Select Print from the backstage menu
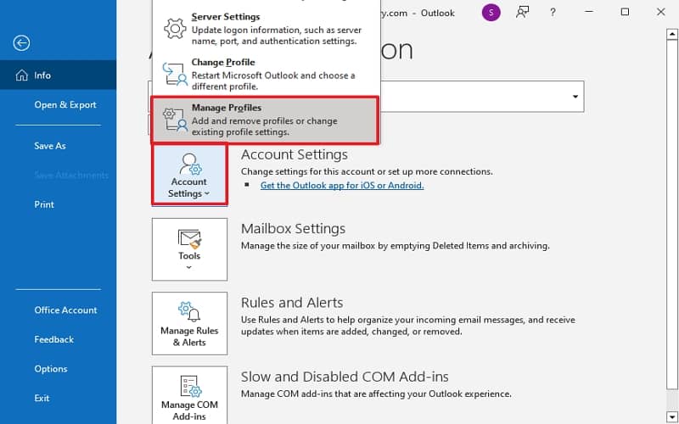 [44, 204]
